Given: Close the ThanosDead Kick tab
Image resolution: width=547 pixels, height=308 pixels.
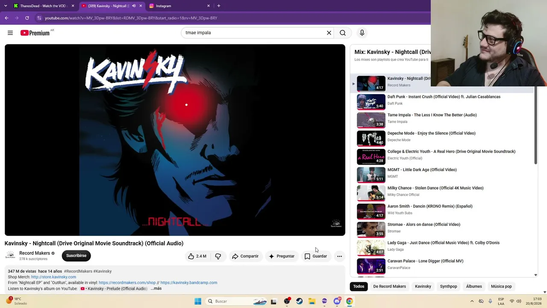Looking at the screenshot, I should click(73, 6).
